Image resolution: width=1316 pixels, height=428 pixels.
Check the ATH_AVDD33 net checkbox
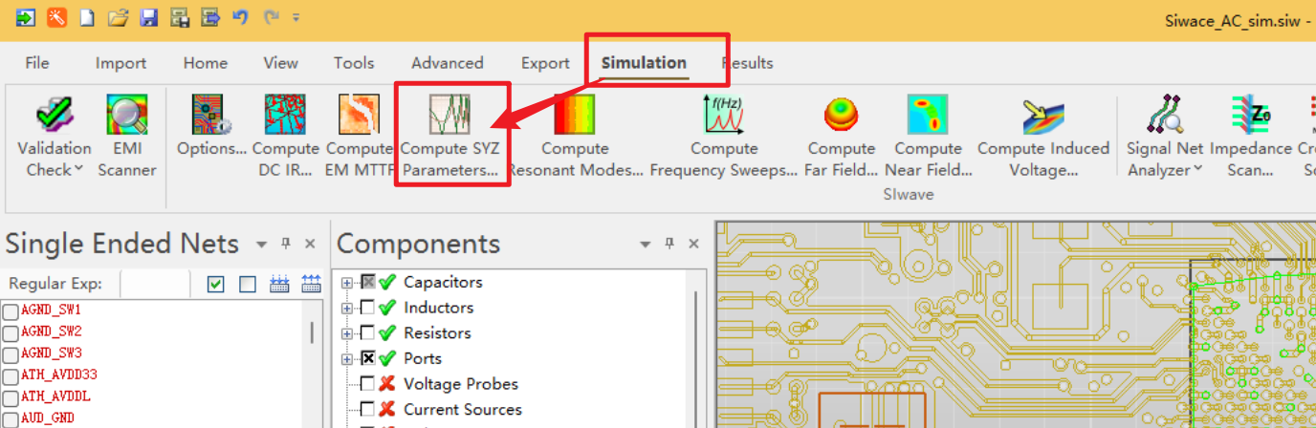[11, 375]
